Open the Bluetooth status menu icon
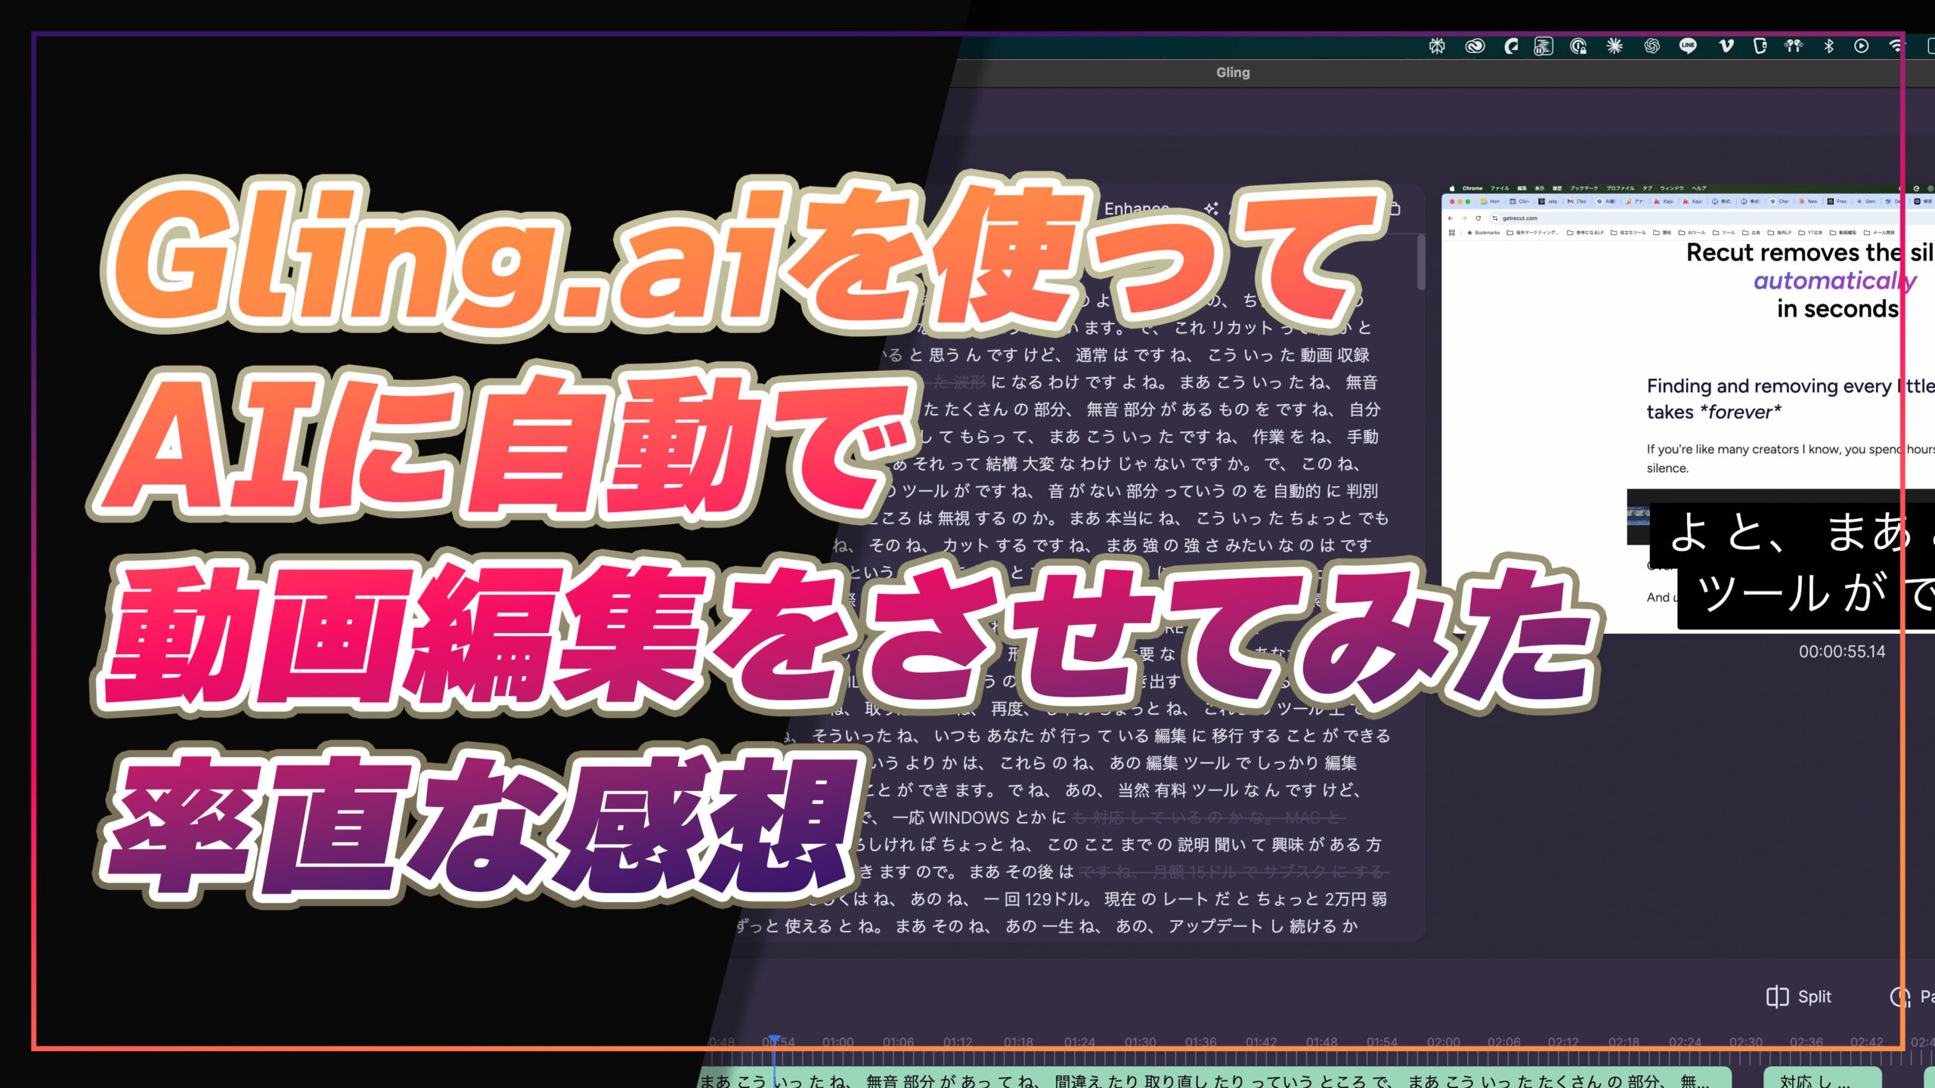This screenshot has width=1935, height=1088. coord(1829,47)
